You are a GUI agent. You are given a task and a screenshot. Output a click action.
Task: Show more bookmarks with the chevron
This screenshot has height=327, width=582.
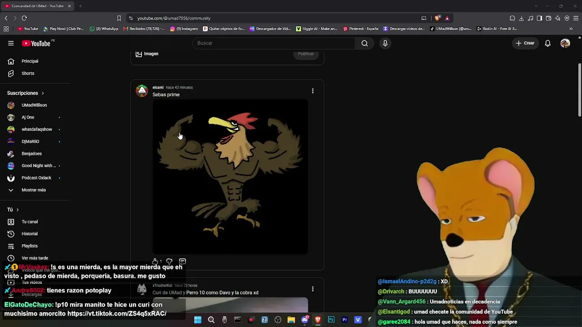[571, 29]
